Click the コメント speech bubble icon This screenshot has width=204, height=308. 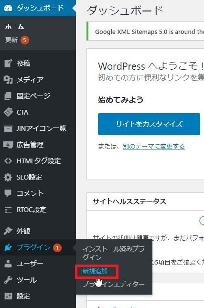pyautogui.click(x=8, y=193)
